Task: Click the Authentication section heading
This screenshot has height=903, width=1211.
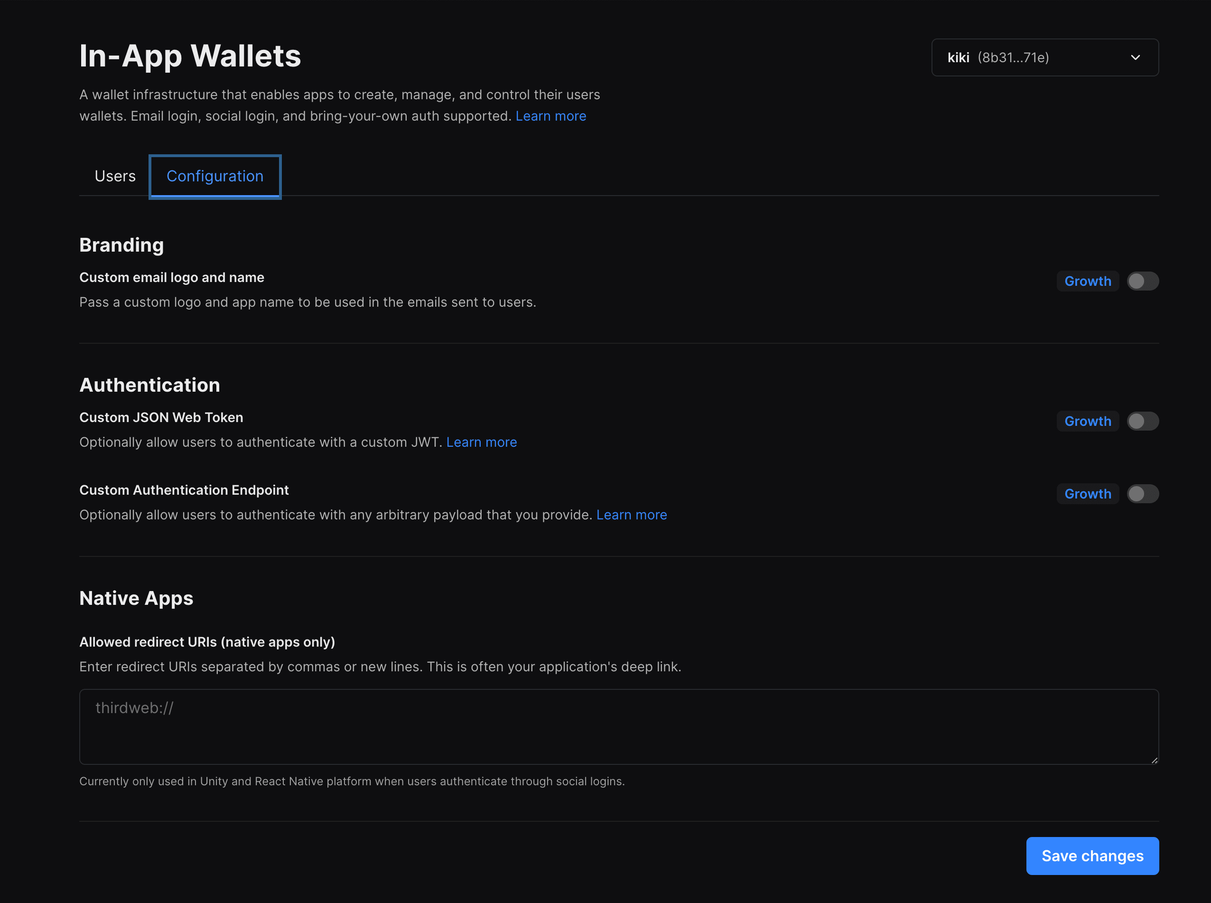Action: click(149, 385)
